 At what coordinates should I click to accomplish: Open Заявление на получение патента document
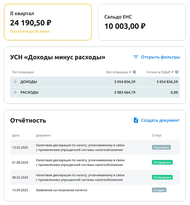pos(62,190)
